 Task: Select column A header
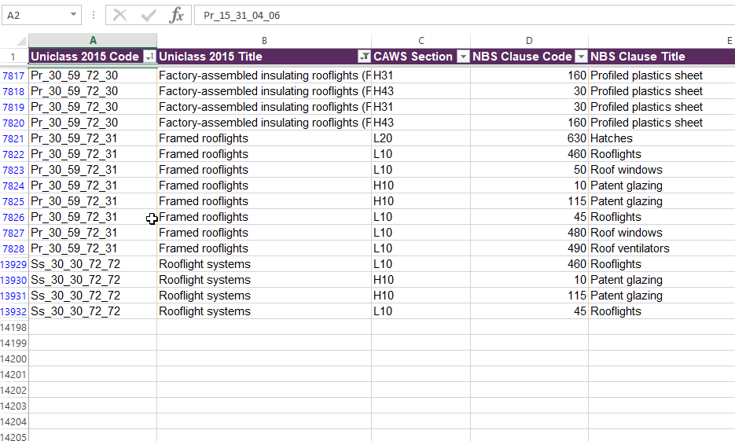tap(93, 41)
